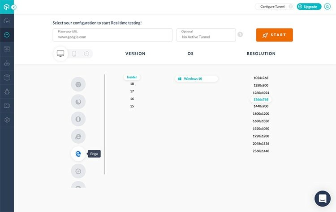Select Windows 10 in OS list
Image resolution: width=336 pixels, height=212 pixels.
pyautogui.click(x=196, y=79)
